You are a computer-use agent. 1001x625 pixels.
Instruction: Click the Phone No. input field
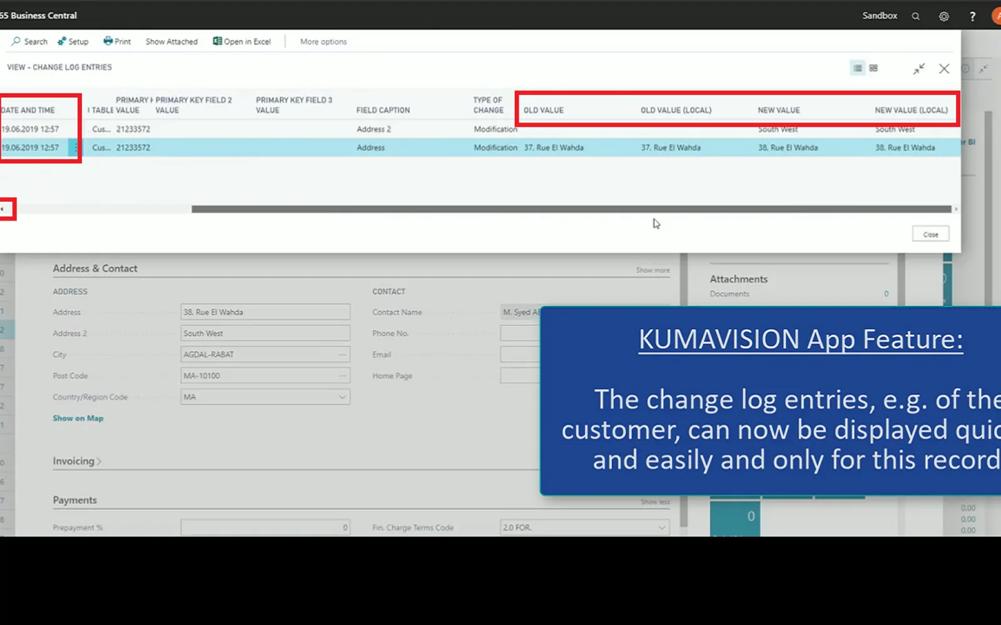pos(520,333)
